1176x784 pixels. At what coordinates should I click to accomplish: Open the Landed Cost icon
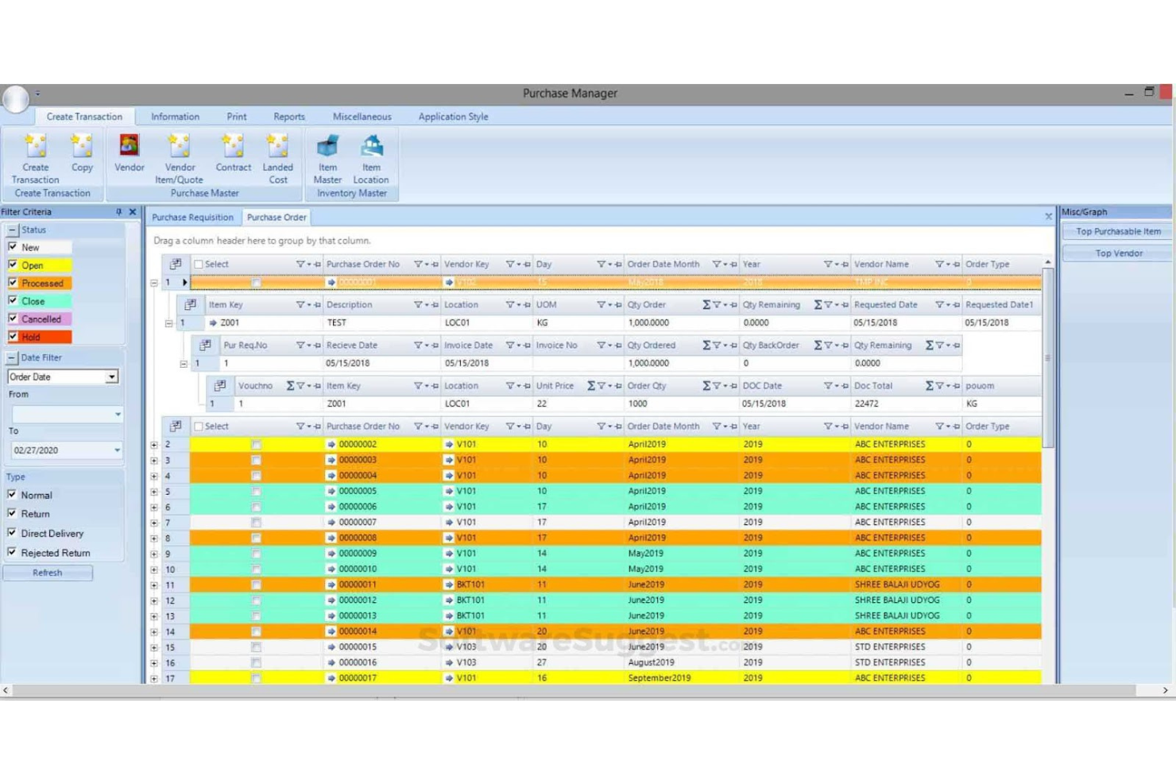(277, 146)
